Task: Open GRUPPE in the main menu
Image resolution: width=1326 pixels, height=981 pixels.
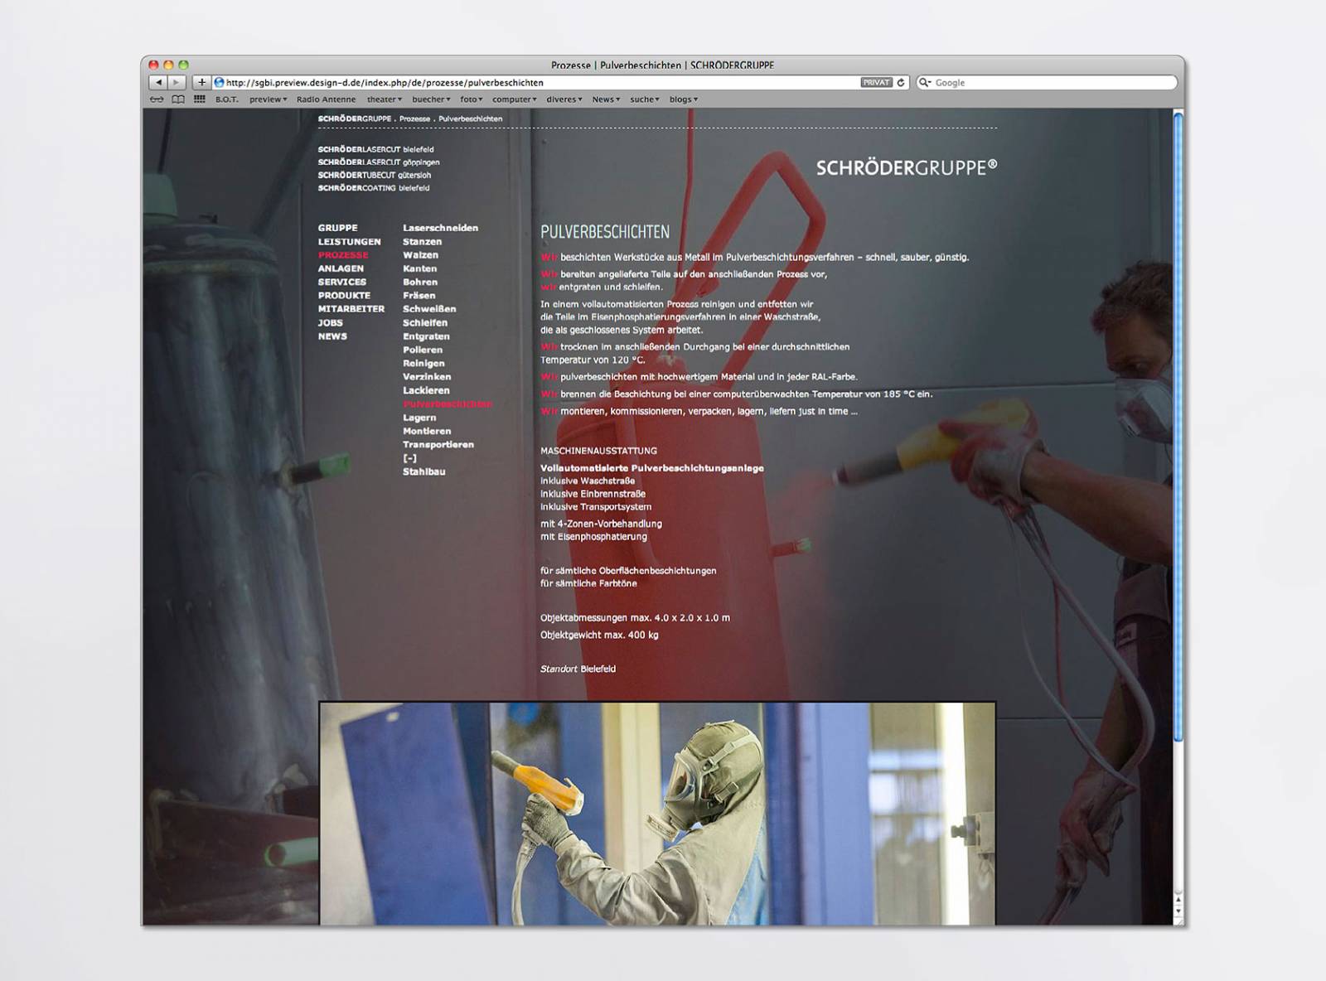Action: click(338, 228)
